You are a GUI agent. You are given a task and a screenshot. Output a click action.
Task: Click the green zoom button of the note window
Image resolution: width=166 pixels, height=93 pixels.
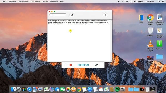[54, 12]
